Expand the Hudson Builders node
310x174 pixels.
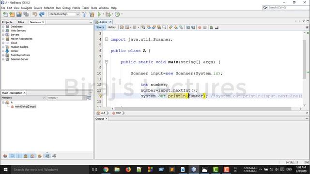3,47
